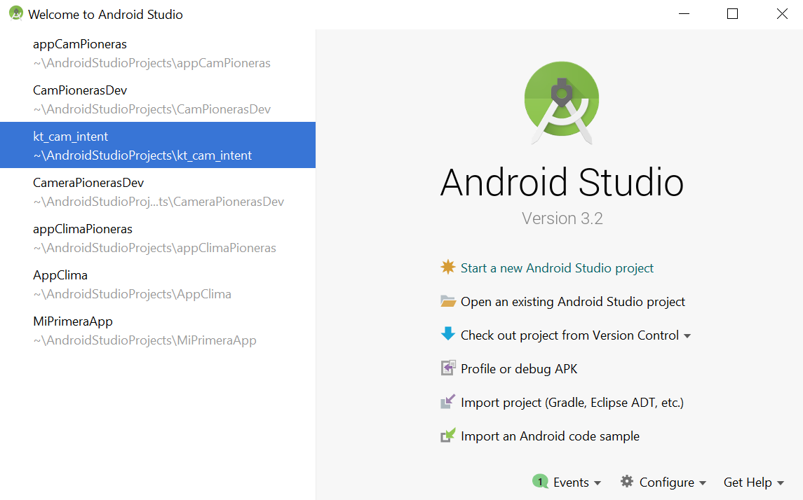Start a new Android Studio project
Screen dimensions: 803x500
[x=557, y=268]
